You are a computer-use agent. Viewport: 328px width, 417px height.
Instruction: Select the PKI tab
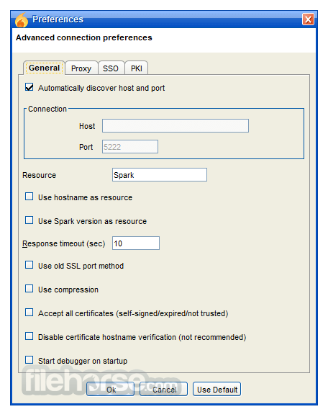pyautogui.click(x=137, y=68)
